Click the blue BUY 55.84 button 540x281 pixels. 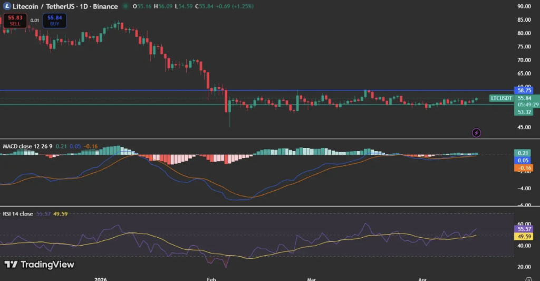[54, 21]
